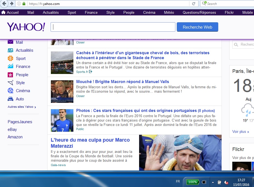This screenshot has width=254, height=187.
Task: Go back with the browser back arrow
Action: coord(4,4)
